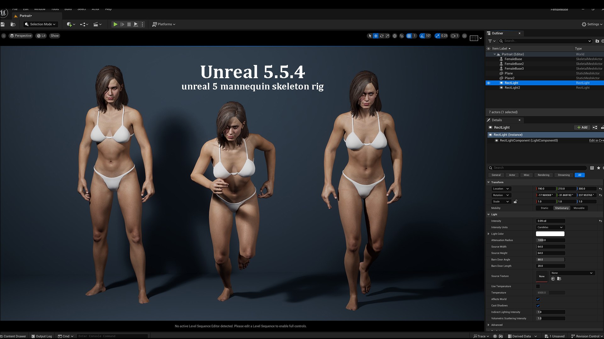This screenshot has width=604, height=339.
Task: Select FemaleBase2 in Outliner
Action: point(514,64)
